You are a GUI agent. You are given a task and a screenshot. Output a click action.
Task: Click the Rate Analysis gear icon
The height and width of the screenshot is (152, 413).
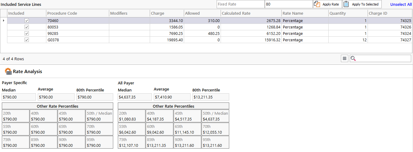pyautogui.click(x=8, y=71)
